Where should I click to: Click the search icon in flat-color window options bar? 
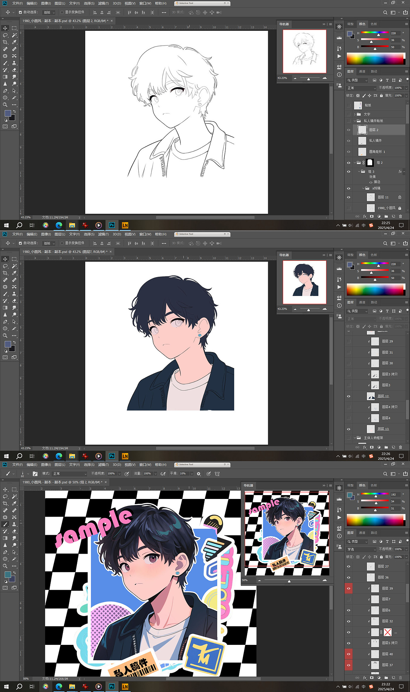point(385,243)
